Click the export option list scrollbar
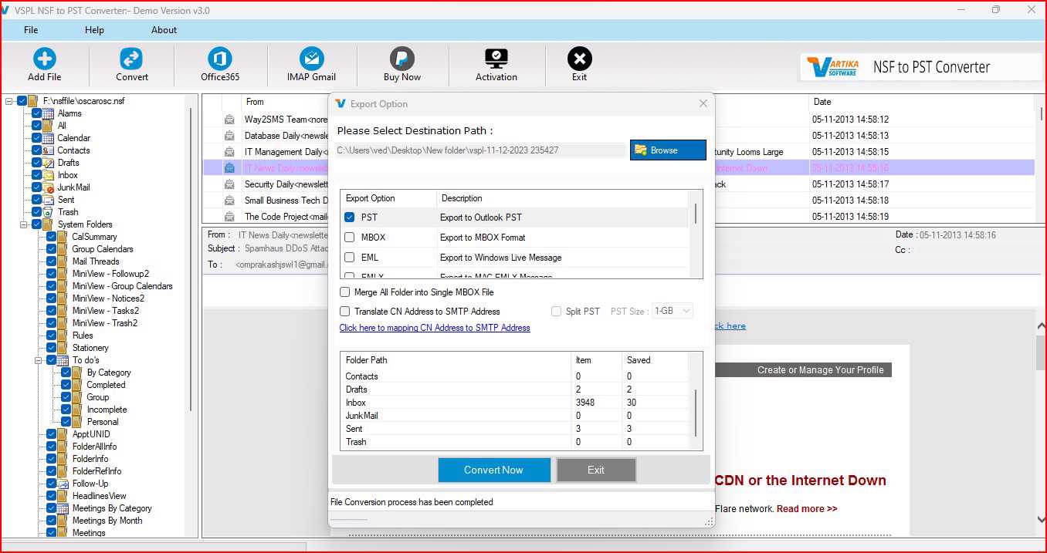 696,214
